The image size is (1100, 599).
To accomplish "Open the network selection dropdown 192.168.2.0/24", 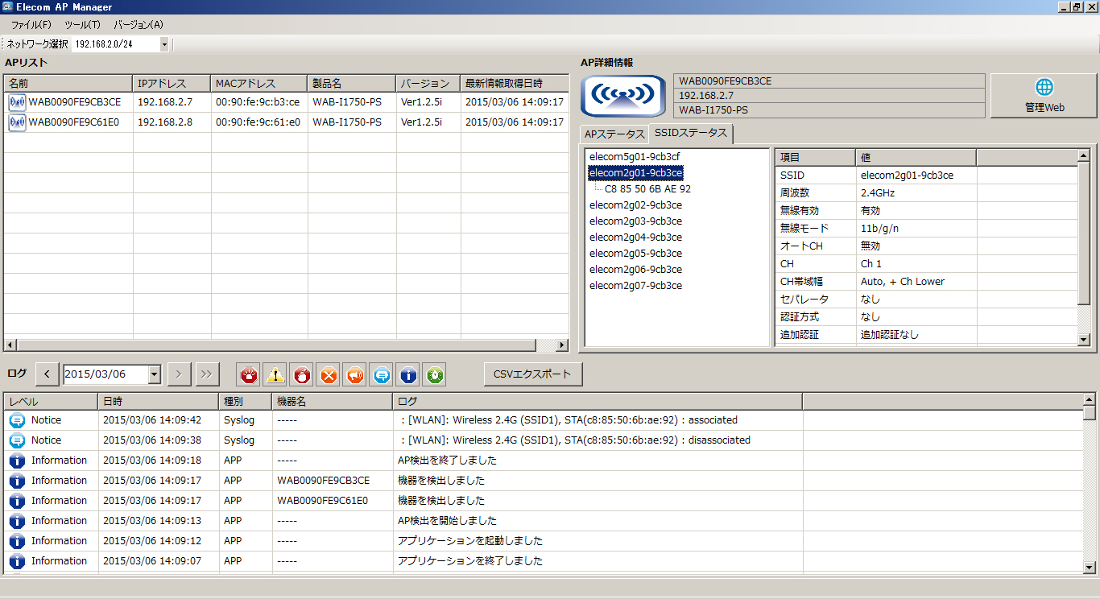I will (x=164, y=44).
